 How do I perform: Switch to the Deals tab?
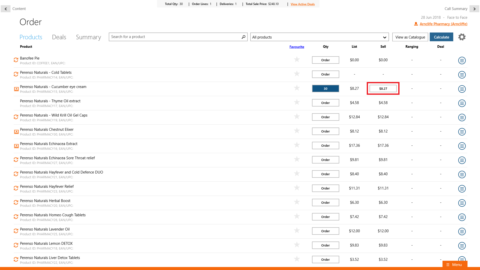[x=59, y=37]
